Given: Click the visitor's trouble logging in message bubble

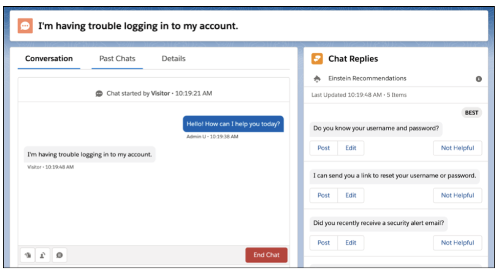Looking at the screenshot, I should click(90, 154).
